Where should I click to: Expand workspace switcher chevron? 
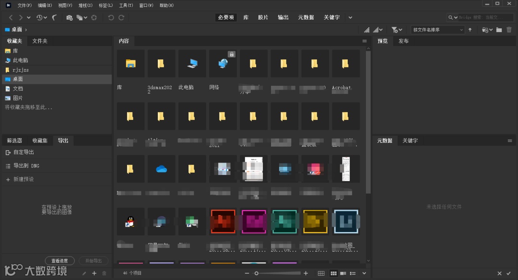point(350,17)
